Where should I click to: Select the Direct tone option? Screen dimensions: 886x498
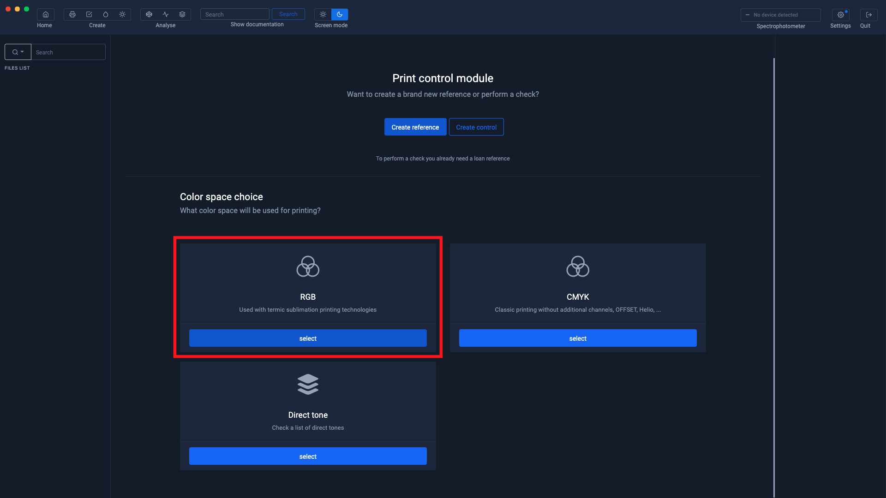click(308, 456)
